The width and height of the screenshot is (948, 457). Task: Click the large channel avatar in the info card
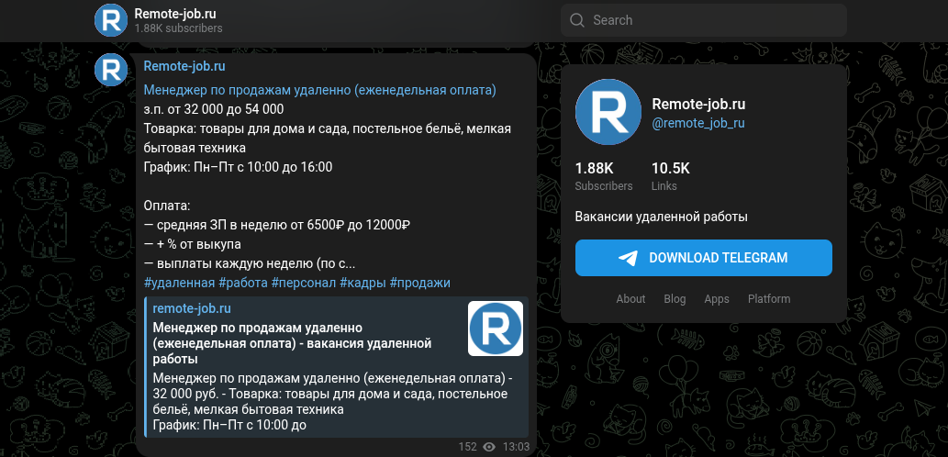608,111
